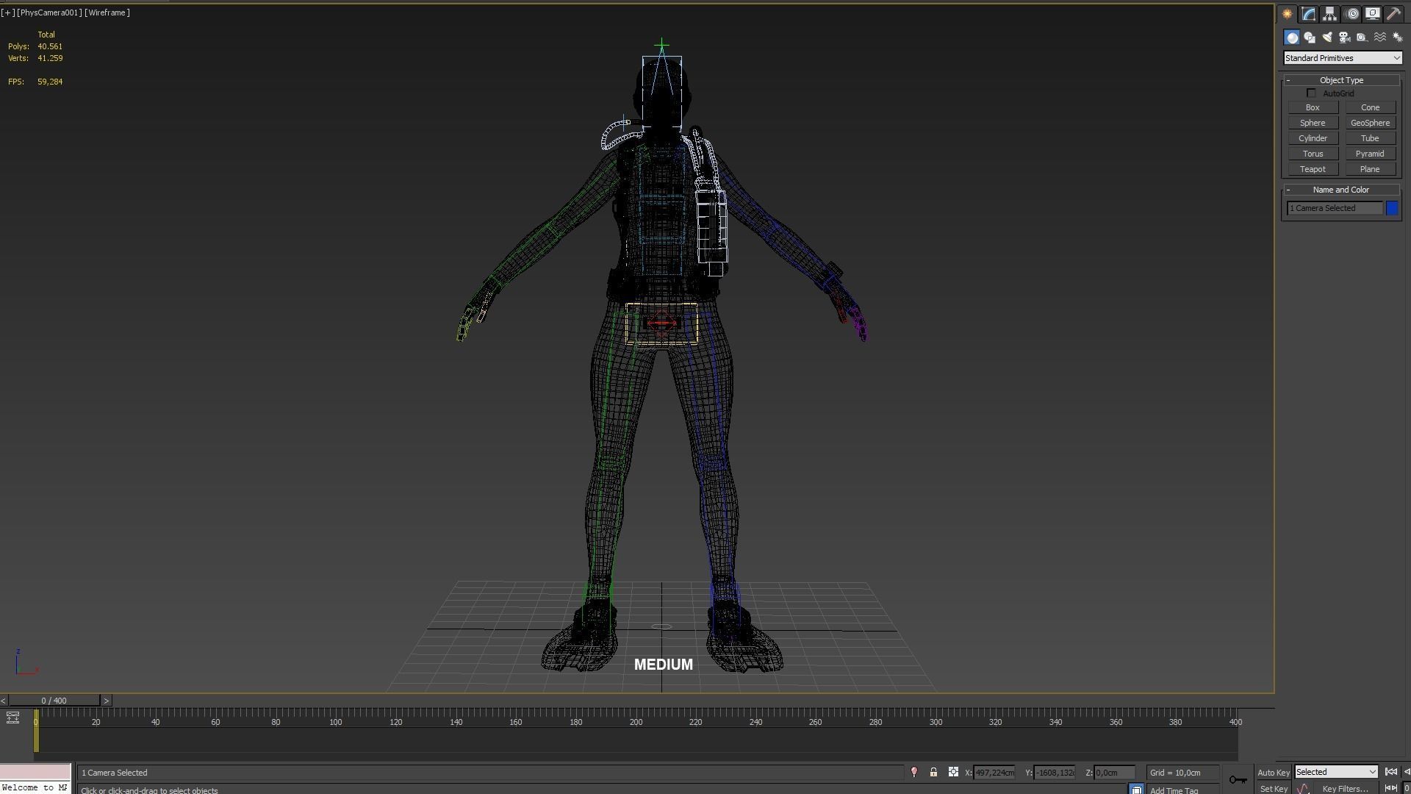Click the Pyramid primitive button
Image resolution: width=1411 pixels, height=794 pixels.
point(1370,154)
